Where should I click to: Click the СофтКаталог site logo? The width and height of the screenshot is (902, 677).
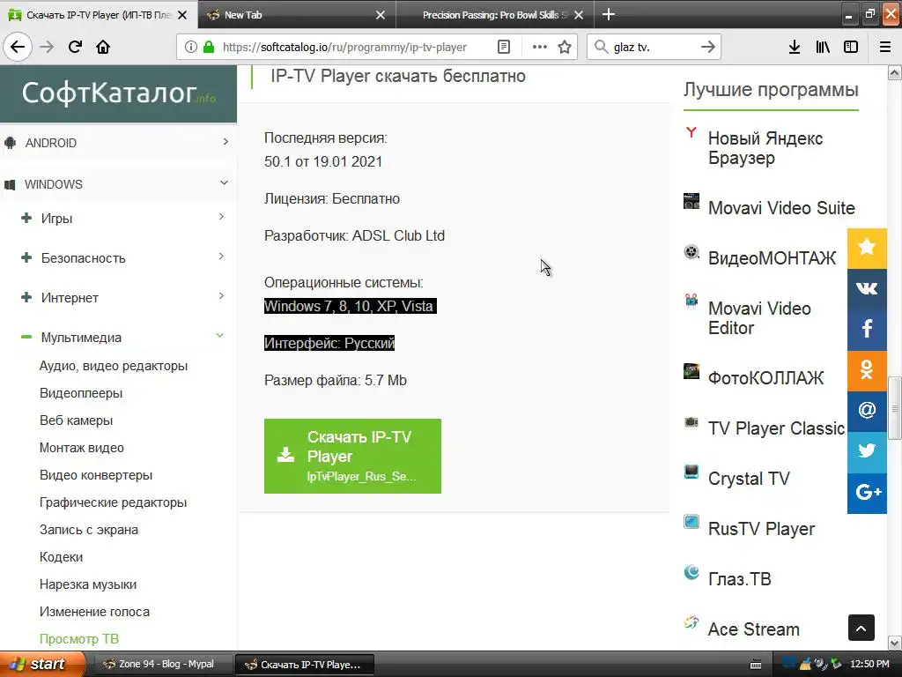(x=119, y=93)
